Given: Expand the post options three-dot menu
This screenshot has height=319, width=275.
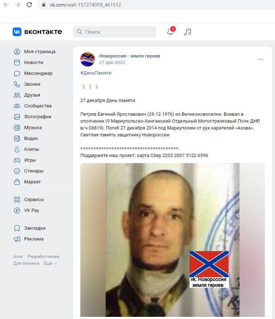Looking at the screenshot, I should pyautogui.click(x=260, y=59).
